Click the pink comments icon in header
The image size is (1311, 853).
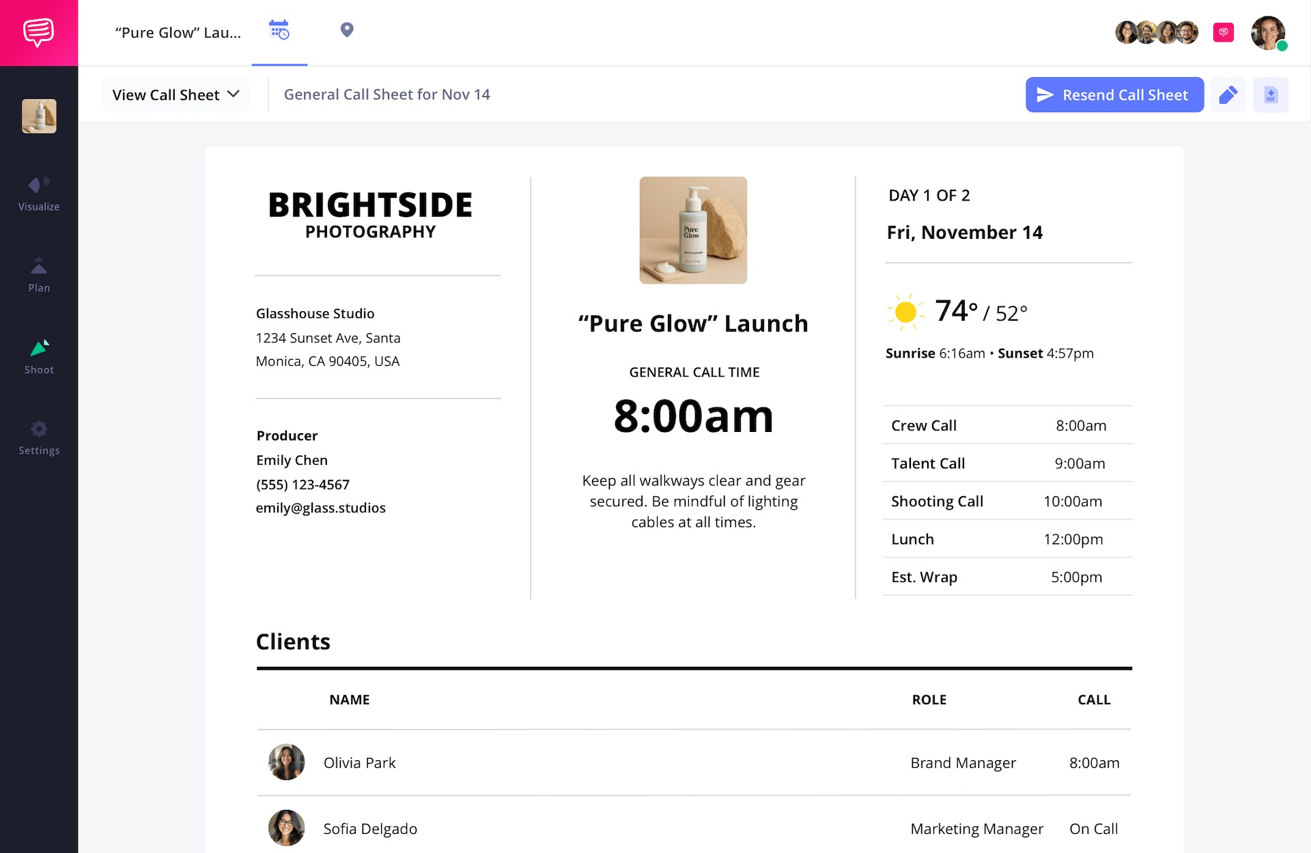1223,32
